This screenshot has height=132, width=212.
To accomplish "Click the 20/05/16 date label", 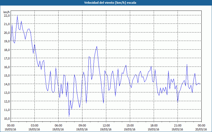I will [x=201, y=129].
